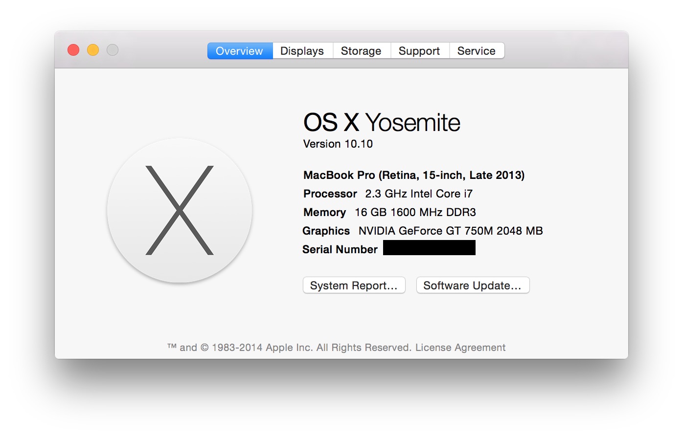Click the 16 GB 1600 MHz DDR3 value
This screenshot has width=683, height=437.
point(415,212)
